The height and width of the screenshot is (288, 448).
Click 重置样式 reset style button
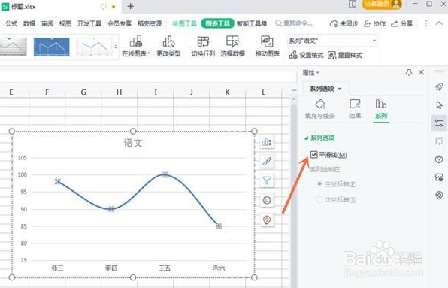click(345, 55)
